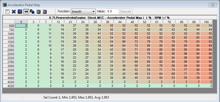Viewport: 220px width, 102px height.
Task: Select column header 36
Action: tap(108, 22)
